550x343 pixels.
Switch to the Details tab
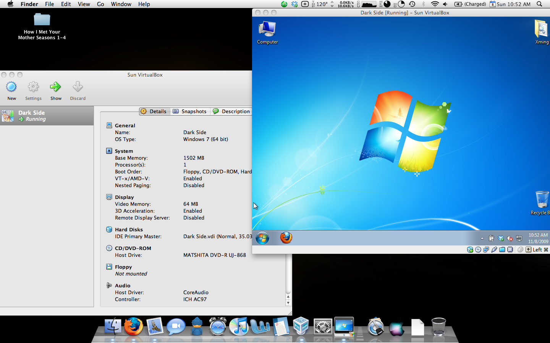point(154,111)
